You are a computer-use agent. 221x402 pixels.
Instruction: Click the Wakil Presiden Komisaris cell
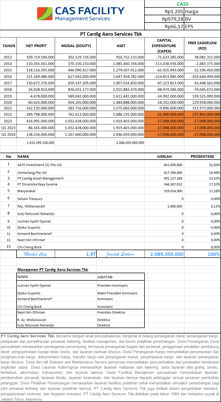tap(117, 293)
